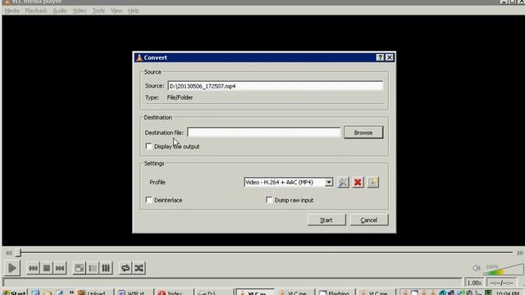Click the playback seek slider handle
Screen dimensions: 525x295
tap(19, 252)
